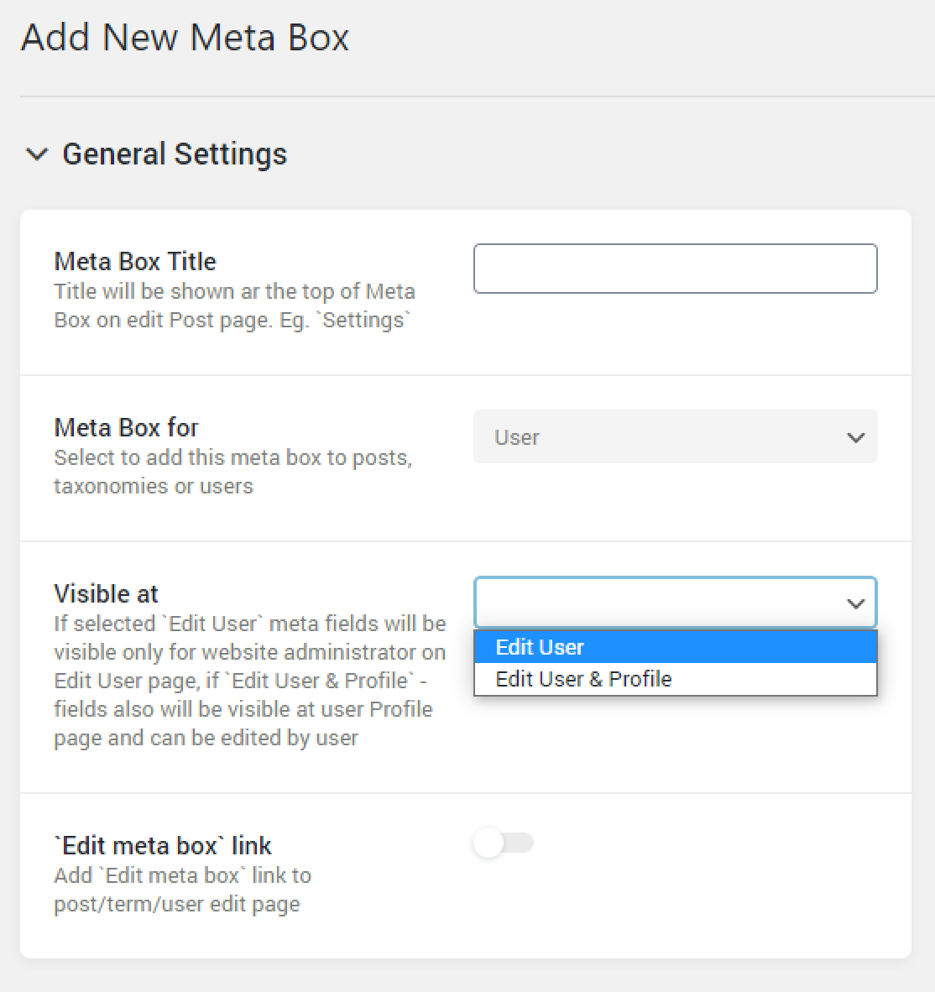
Task: Collapse the General Settings section chevron
Action: coord(37,154)
